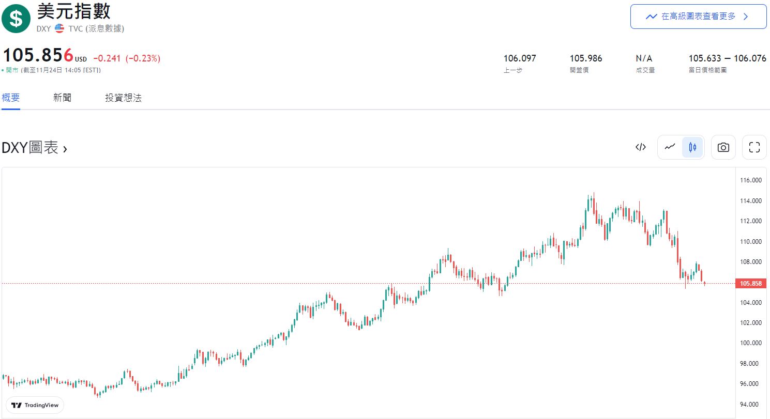Take a chart snapshot with camera icon
The image size is (770, 419).
tap(723, 147)
